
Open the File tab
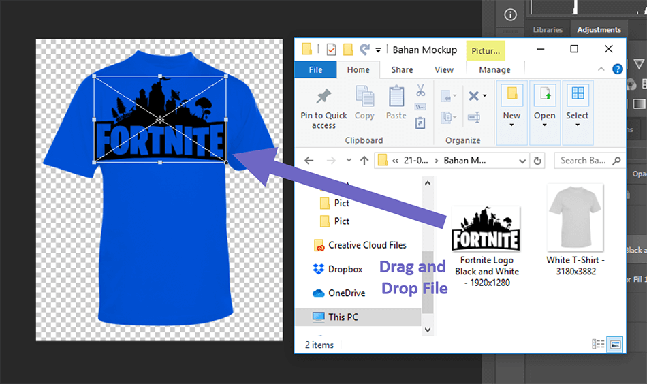315,69
